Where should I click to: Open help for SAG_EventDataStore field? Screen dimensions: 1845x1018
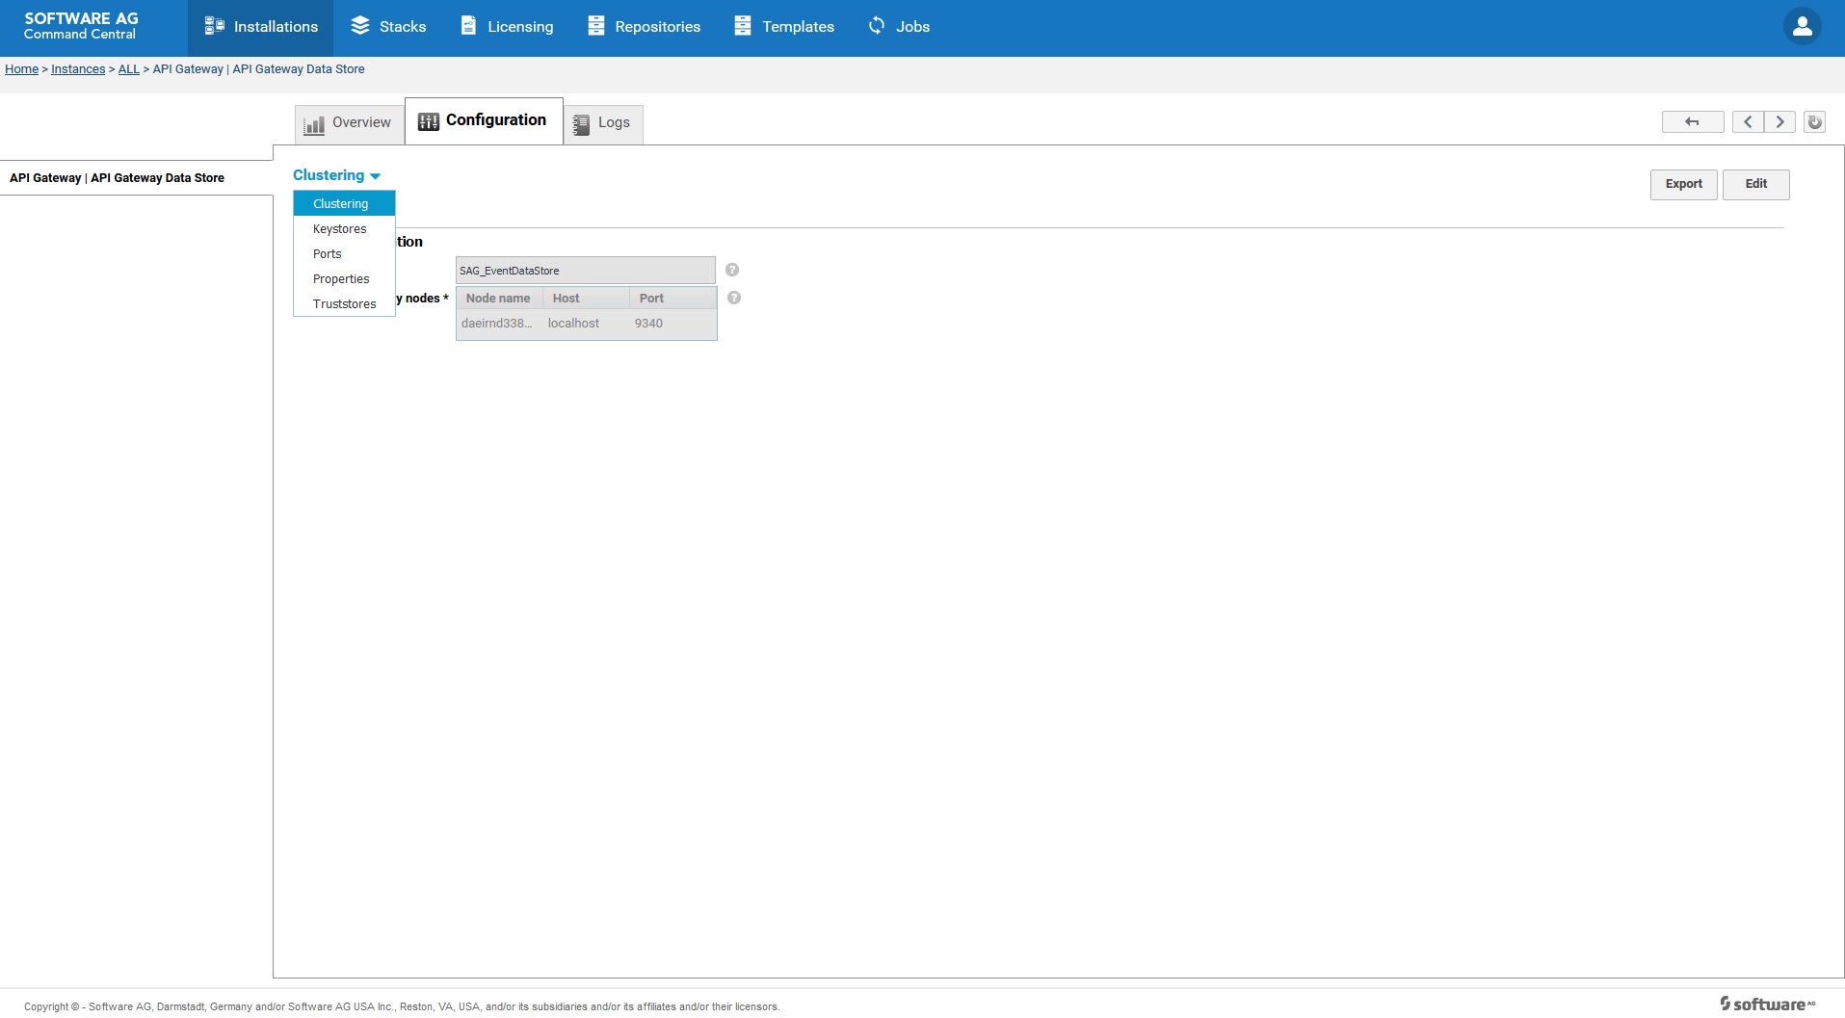(732, 270)
